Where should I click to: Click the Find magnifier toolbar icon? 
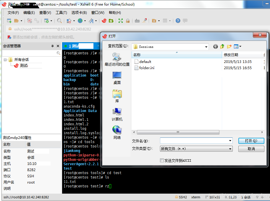click(59, 21)
